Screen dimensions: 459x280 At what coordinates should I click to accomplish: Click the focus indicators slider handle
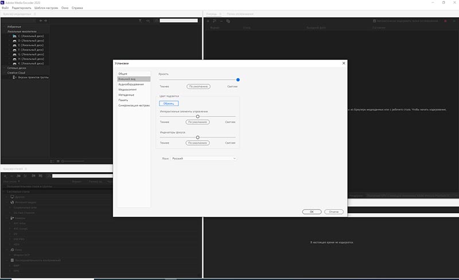(197, 137)
